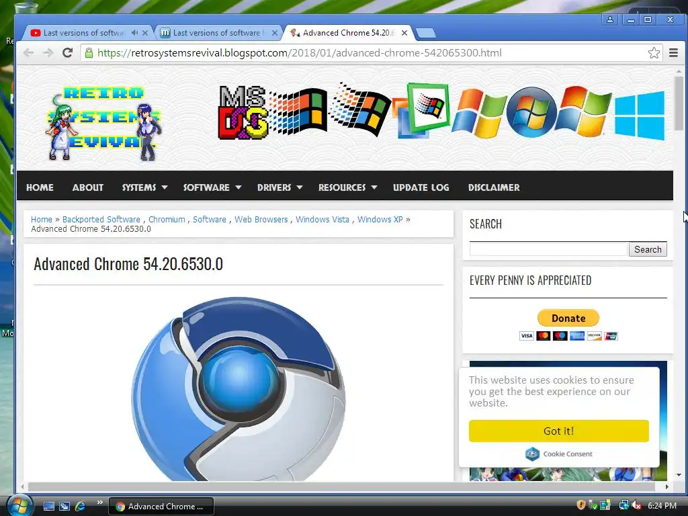This screenshot has height=516, width=688.
Task: Click the horizontal scrollbar right arrow
Action: (667, 486)
